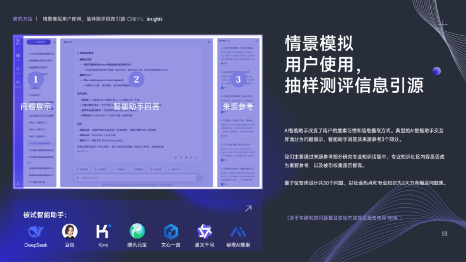Select the 豆包 assistant avatar icon
This screenshot has height=262, width=466.
pyautogui.click(x=69, y=232)
